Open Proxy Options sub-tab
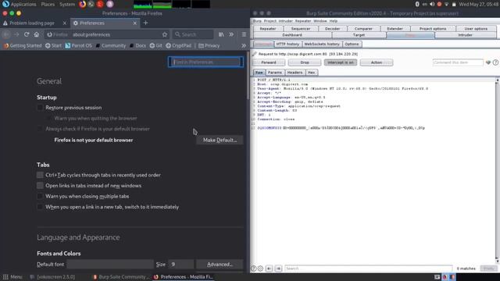Screen dimensions: 500x281 tap(352, 44)
